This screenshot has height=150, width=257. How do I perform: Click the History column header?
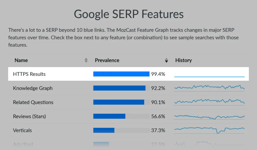183,60
